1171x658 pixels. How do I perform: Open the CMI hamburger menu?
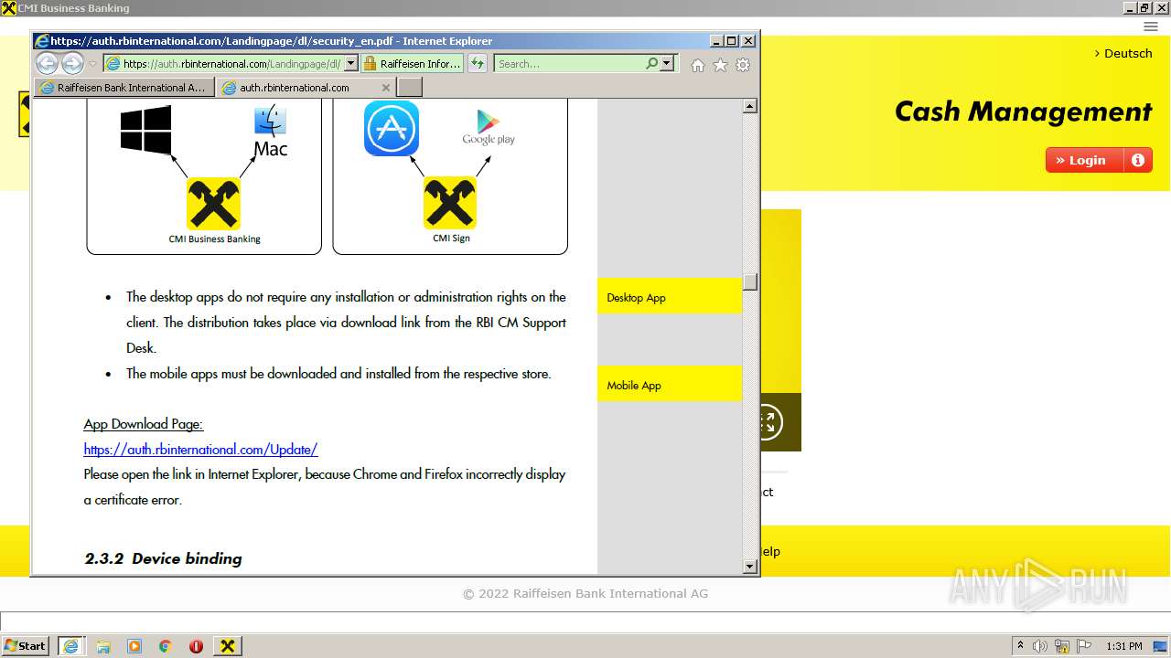(x=1151, y=27)
